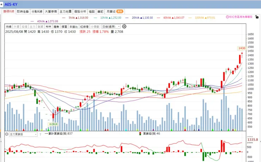Click the 漲幅 1.78% value
Screen dimensions: 261x162
tap(101, 32)
